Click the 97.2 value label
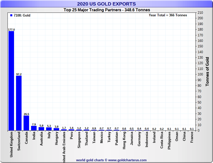This screenshot has width=213, height=163. click(x=19, y=74)
